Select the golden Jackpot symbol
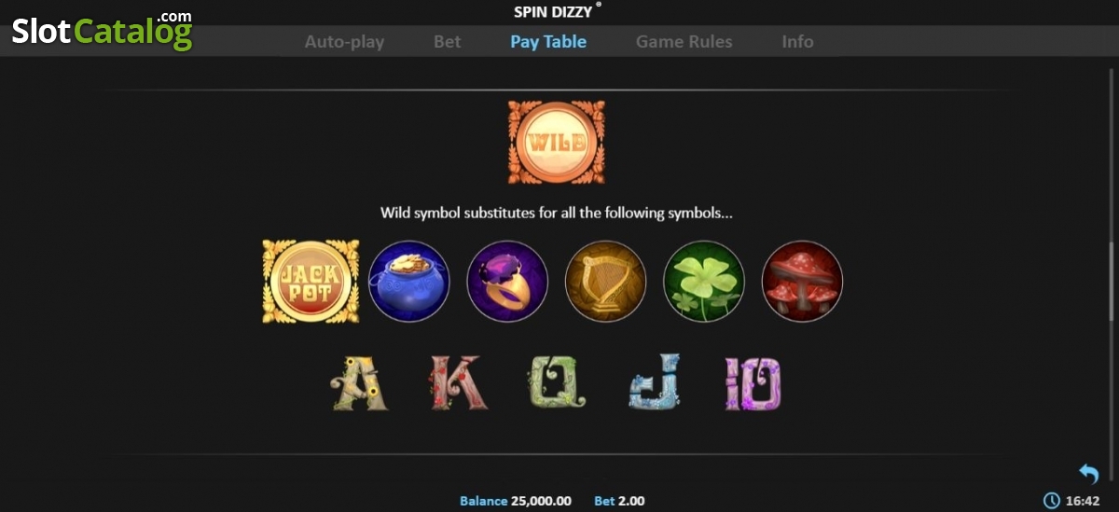Screen dimensions: 1119x512 point(311,282)
